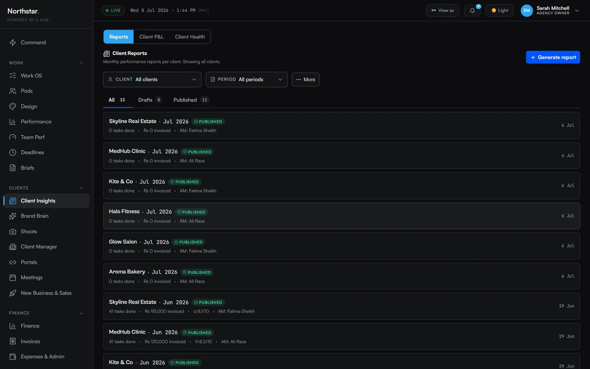Go to Client Manager page
Viewport: 590px width, 369px height.
(46, 247)
